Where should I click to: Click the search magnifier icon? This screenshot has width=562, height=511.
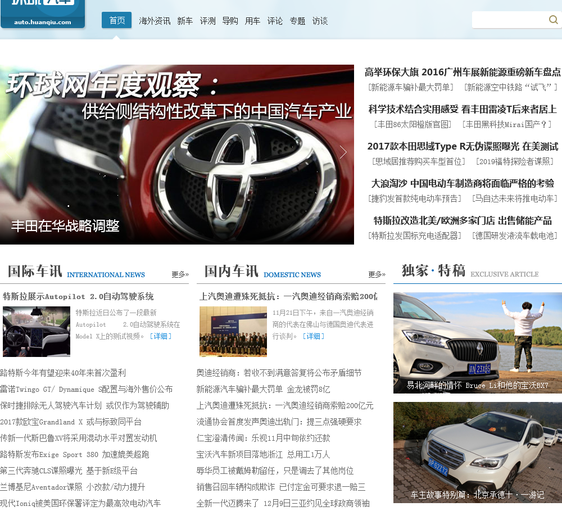[x=554, y=20]
